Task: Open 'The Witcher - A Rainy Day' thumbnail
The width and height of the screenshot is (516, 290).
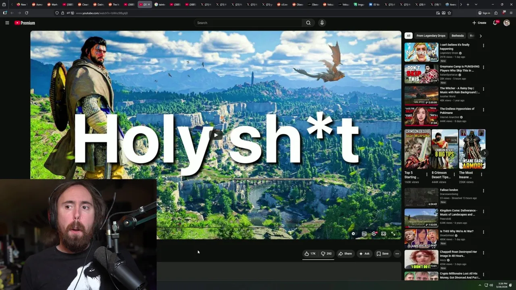Action: [x=421, y=95]
